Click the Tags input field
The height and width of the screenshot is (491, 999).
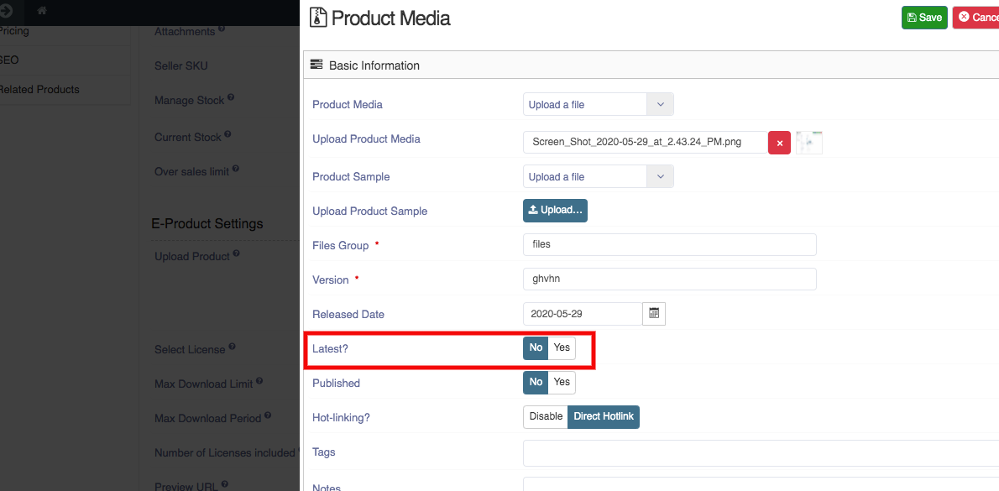click(x=761, y=452)
